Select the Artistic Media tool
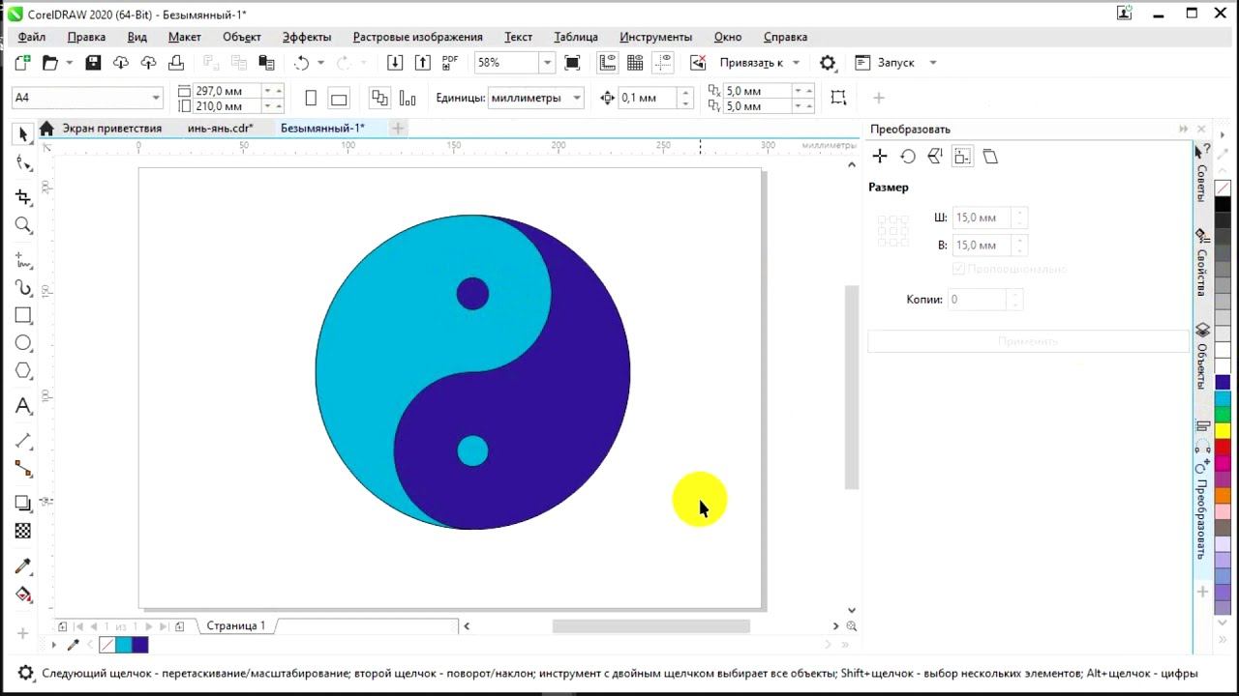The height and width of the screenshot is (696, 1239). (x=23, y=288)
